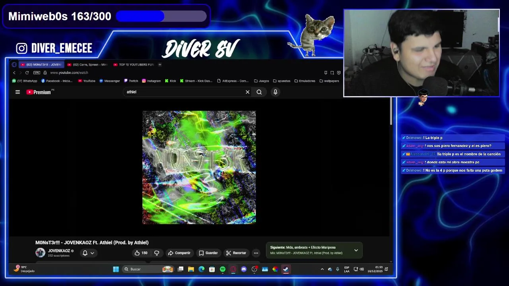Open the AliExpress bookmark
This screenshot has height=286, width=509.
(233, 81)
